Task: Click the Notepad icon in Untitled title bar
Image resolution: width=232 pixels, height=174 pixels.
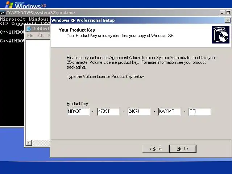Action: click(x=29, y=29)
